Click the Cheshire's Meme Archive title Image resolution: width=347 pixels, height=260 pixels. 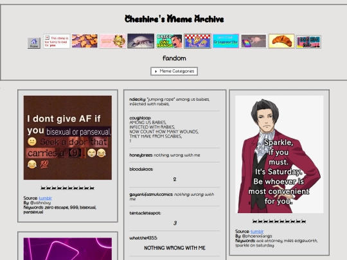coord(174,19)
